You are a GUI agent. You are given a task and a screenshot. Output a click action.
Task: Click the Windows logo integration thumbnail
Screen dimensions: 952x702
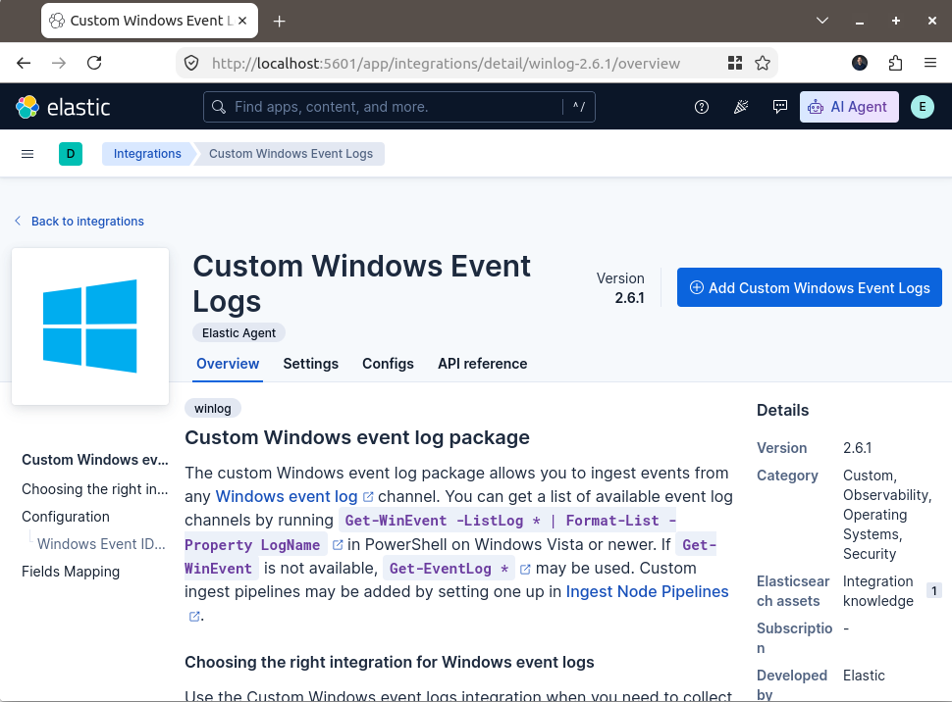pos(90,326)
